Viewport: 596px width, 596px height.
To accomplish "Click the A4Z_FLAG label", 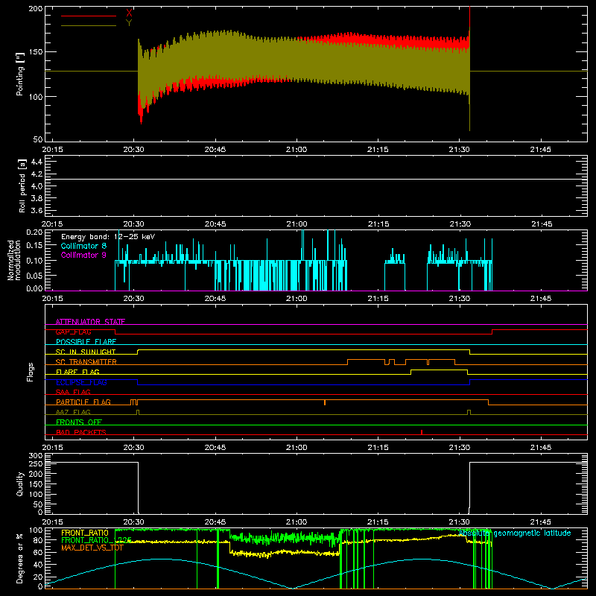I will (x=73, y=412).
